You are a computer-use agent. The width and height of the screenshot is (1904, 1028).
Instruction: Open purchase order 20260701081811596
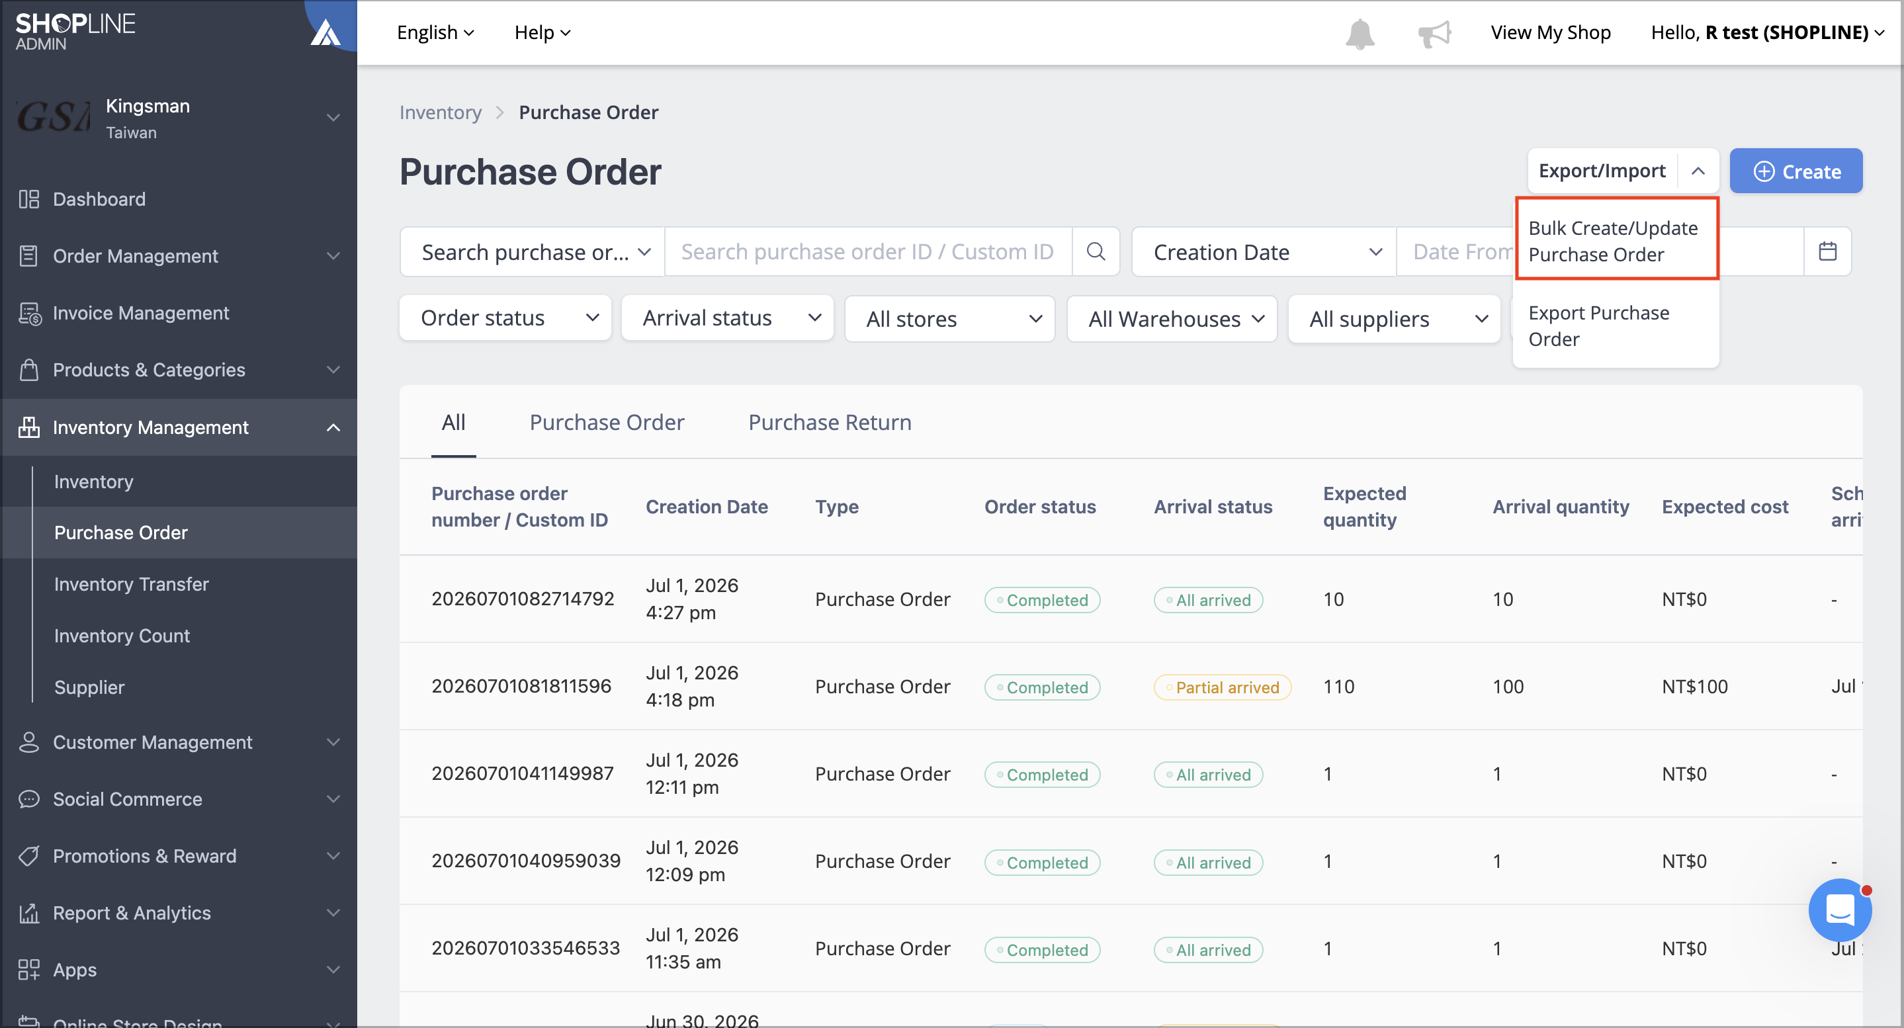click(521, 687)
